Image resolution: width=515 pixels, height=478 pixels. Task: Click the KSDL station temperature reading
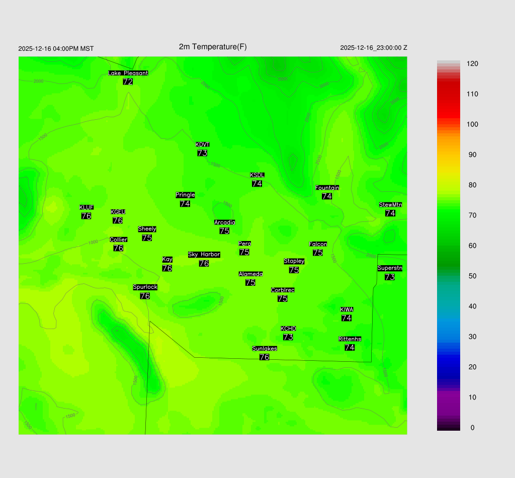click(x=257, y=184)
